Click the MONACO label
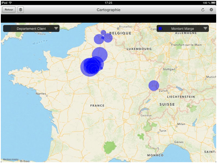The image size is (217, 163). pyautogui.click(x=155, y=155)
